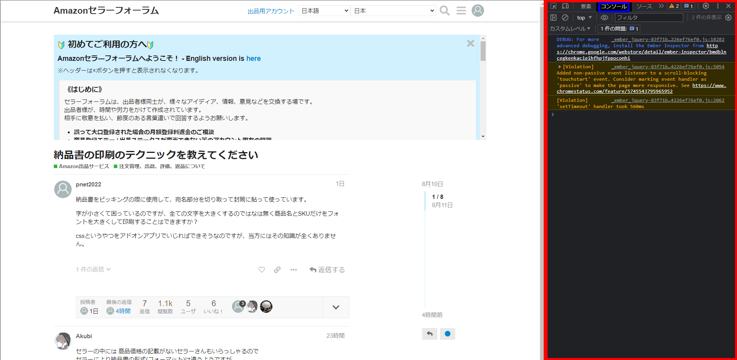Screen dimensions: 737x360
Task: Show more actions with the three-dot icon on post
Action: (x=293, y=270)
